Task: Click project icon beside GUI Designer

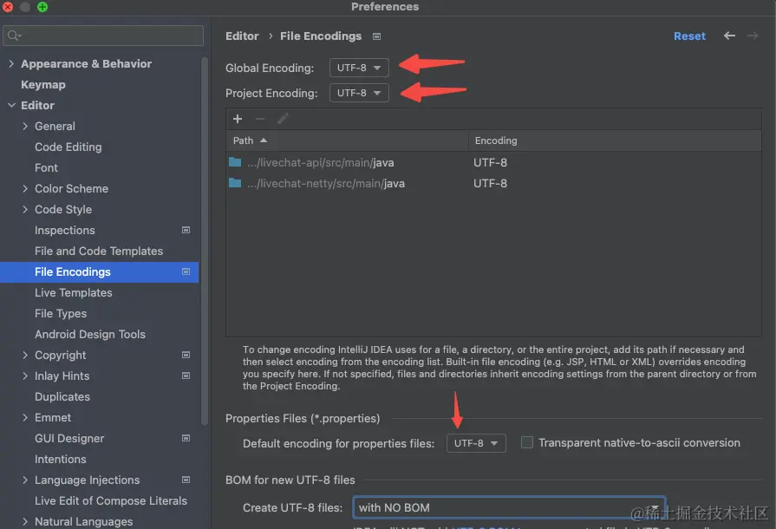Action: [x=186, y=438]
